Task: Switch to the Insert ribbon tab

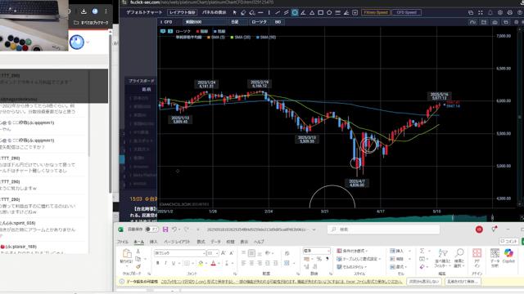Action: [x=153, y=242]
